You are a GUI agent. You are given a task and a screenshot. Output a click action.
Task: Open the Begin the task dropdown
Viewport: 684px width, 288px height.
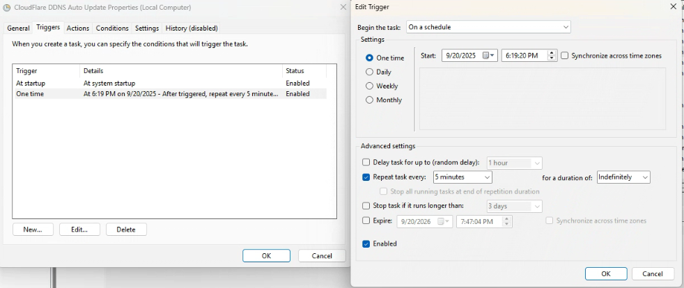click(x=488, y=27)
